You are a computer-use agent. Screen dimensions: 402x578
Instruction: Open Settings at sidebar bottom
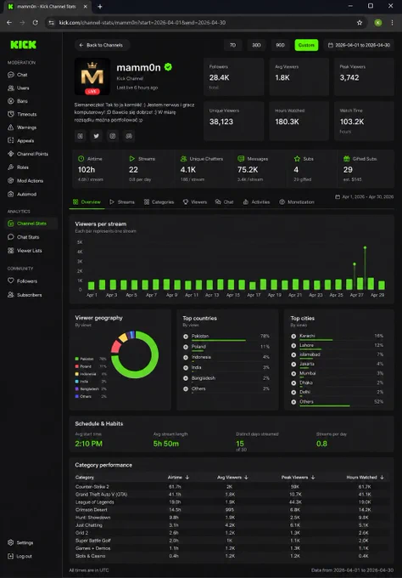[x=20, y=542]
